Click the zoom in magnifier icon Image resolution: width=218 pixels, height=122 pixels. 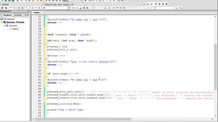click(140, 8)
